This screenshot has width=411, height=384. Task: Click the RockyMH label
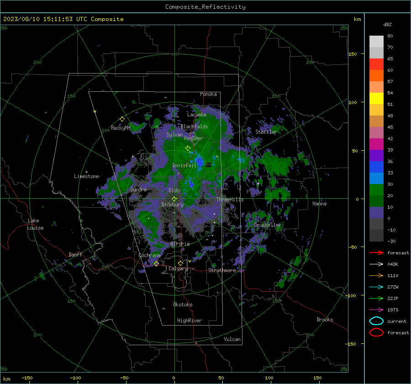[x=121, y=128]
